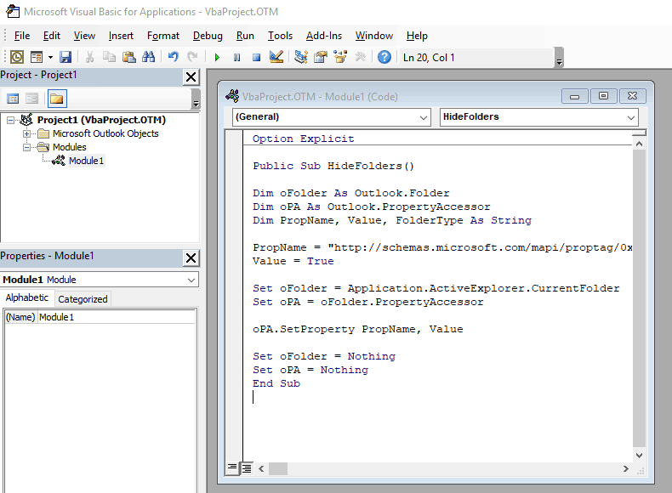Click the Toolbox wrench icon
Image resolution: width=672 pixels, height=493 pixels.
[x=360, y=57]
